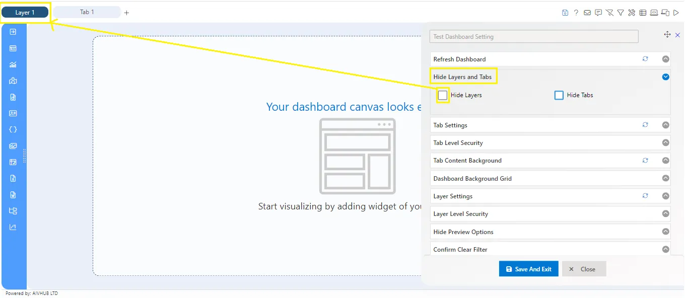Click refresh icon in Refresh Dashboard row
The image size is (685, 298).
click(645, 59)
